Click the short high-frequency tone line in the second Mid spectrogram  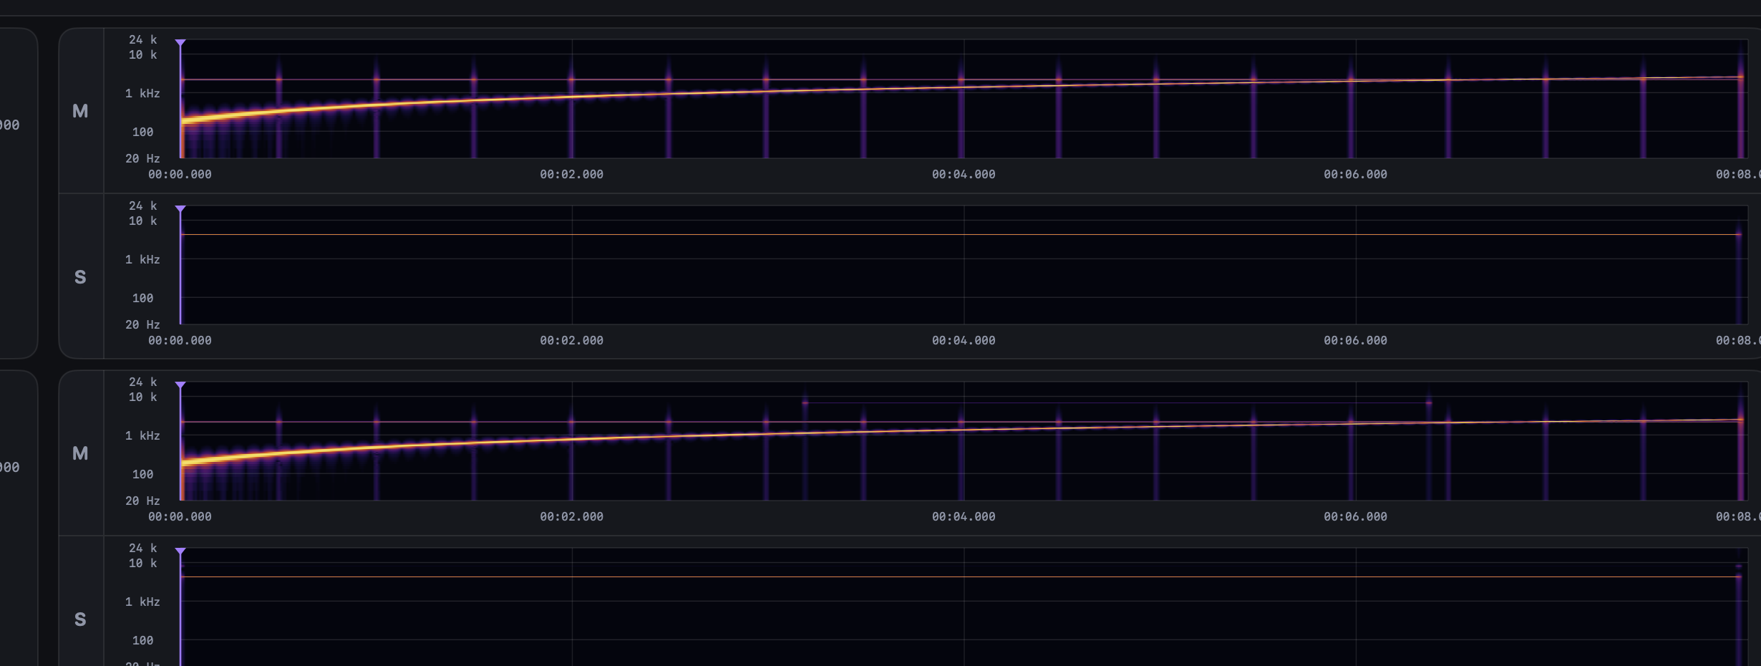coord(1117,403)
